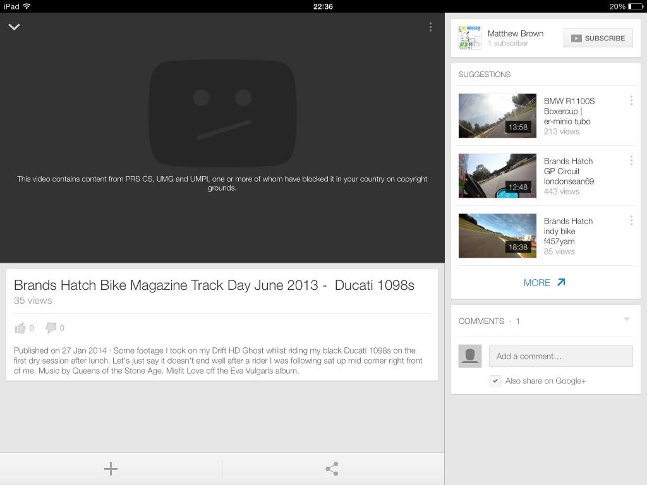Open options for Brands Hatch indy bike video

point(631,220)
